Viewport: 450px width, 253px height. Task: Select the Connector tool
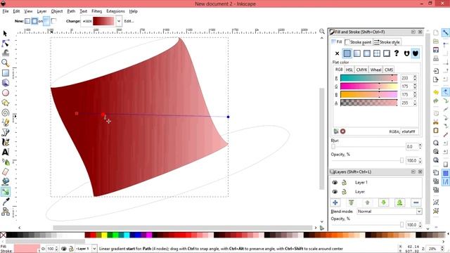click(x=5, y=212)
